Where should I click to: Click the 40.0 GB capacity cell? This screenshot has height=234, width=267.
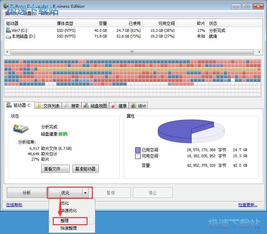coord(101,30)
